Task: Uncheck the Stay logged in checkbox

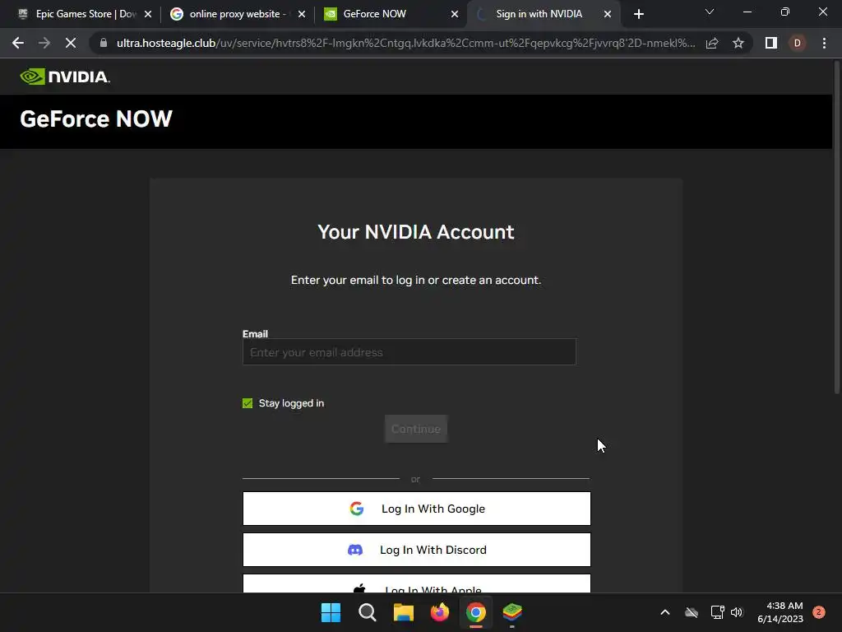Action: (x=248, y=403)
